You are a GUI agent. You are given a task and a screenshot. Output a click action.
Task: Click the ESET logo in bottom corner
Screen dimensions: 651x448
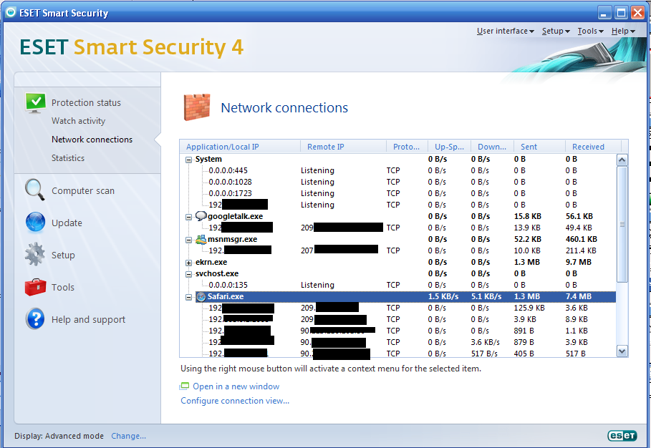coord(622,435)
